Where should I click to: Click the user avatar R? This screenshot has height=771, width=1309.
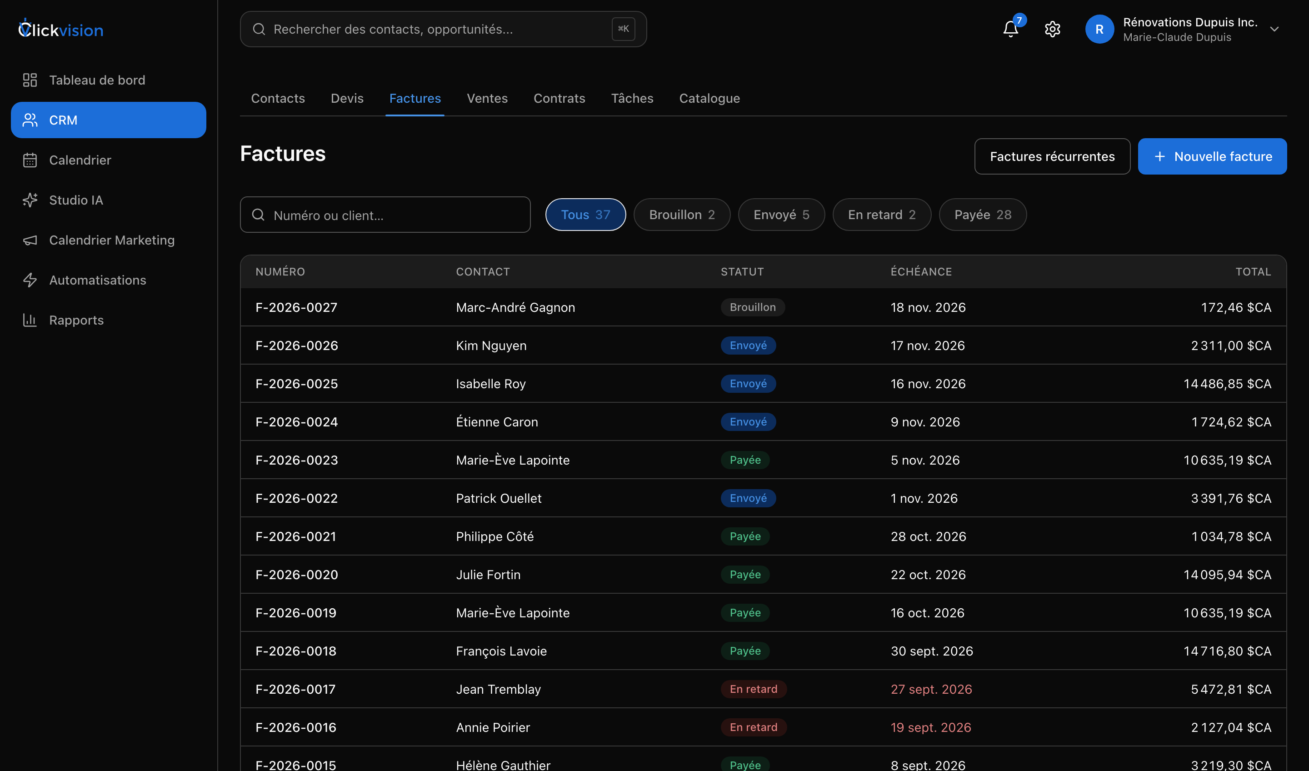click(1099, 29)
